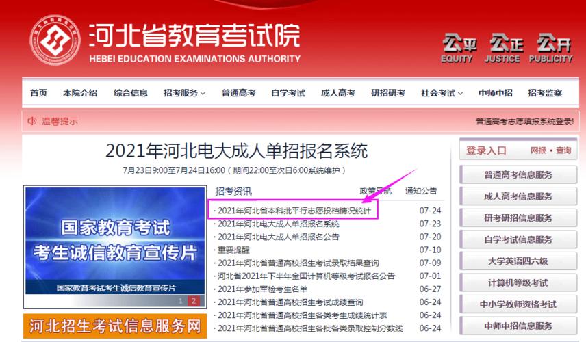Select slide 2 indicator in carousel

193,301
